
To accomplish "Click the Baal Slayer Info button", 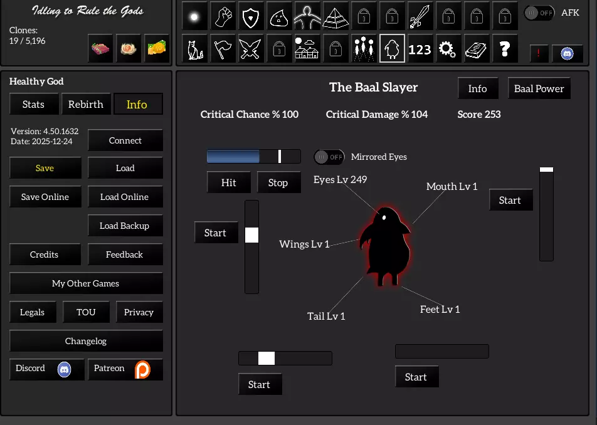I will tap(477, 88).
